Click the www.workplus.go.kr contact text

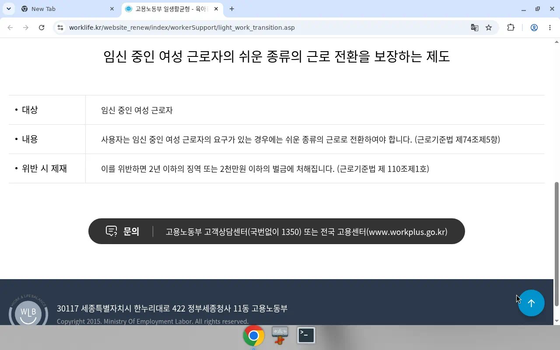[x=408, y=232]
